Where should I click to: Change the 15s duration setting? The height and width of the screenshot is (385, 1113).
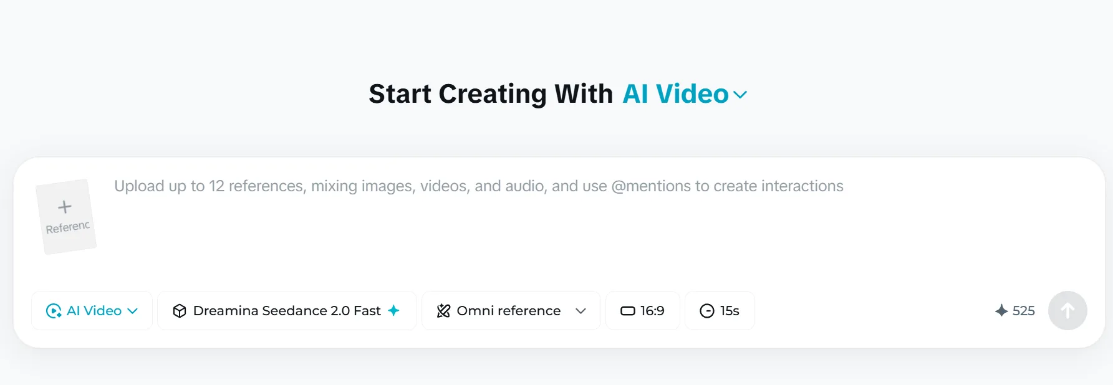point(720,310)
